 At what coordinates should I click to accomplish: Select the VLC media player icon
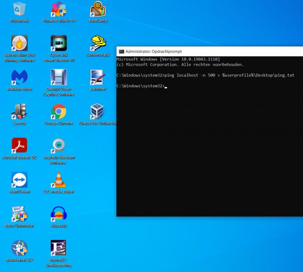point(58,180)
